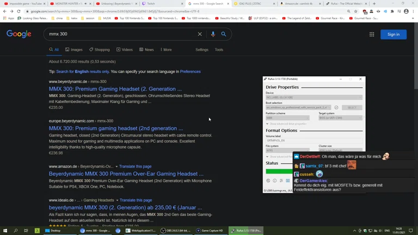Clear the search box with the X icon
The height and width of the screenshot is (235, 418).
pyautogui.click(x=200, y=34)
